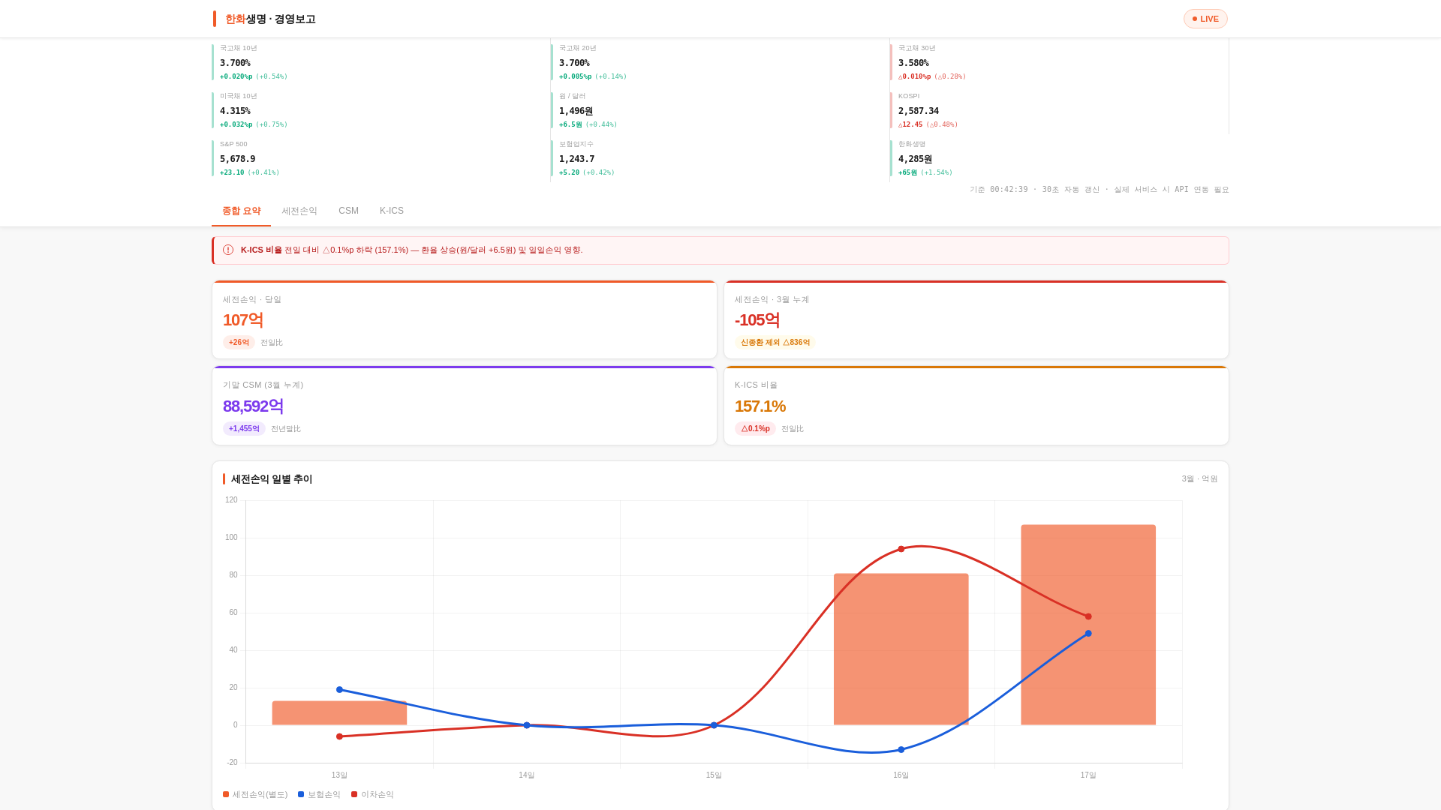
Task: Click the 3월 · 억원 chart unit label
Action: pyautogui.click(x=1200, y=479)
